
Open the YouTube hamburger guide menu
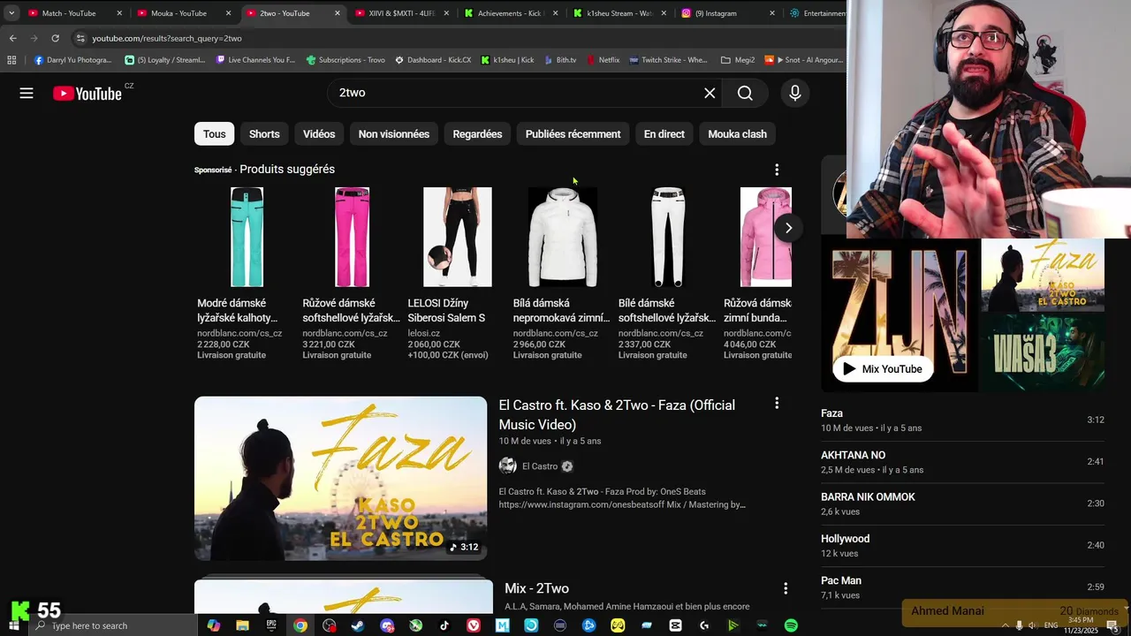point(27,93)
